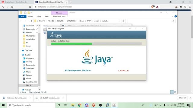The width and height of the screenshot is (193, 108).
Task: Open Cortana circle icon
Action: pyautogui.click(x=59, y=105)
